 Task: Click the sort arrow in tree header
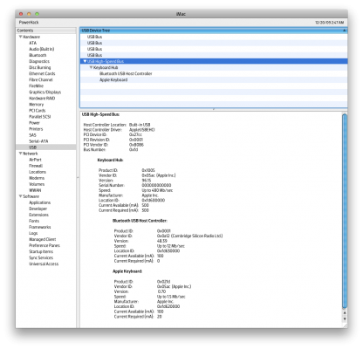(345, 31)
